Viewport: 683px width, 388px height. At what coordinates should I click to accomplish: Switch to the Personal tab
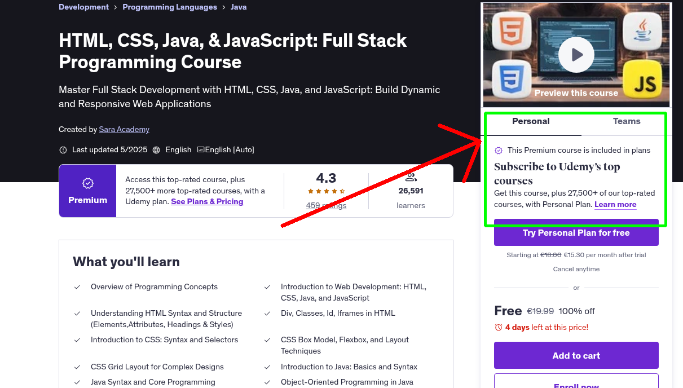pos(531,121)
